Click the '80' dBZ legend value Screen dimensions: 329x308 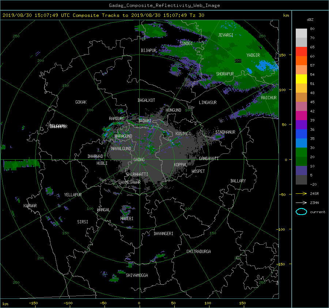pyautogui.click(x=312, y=29)
